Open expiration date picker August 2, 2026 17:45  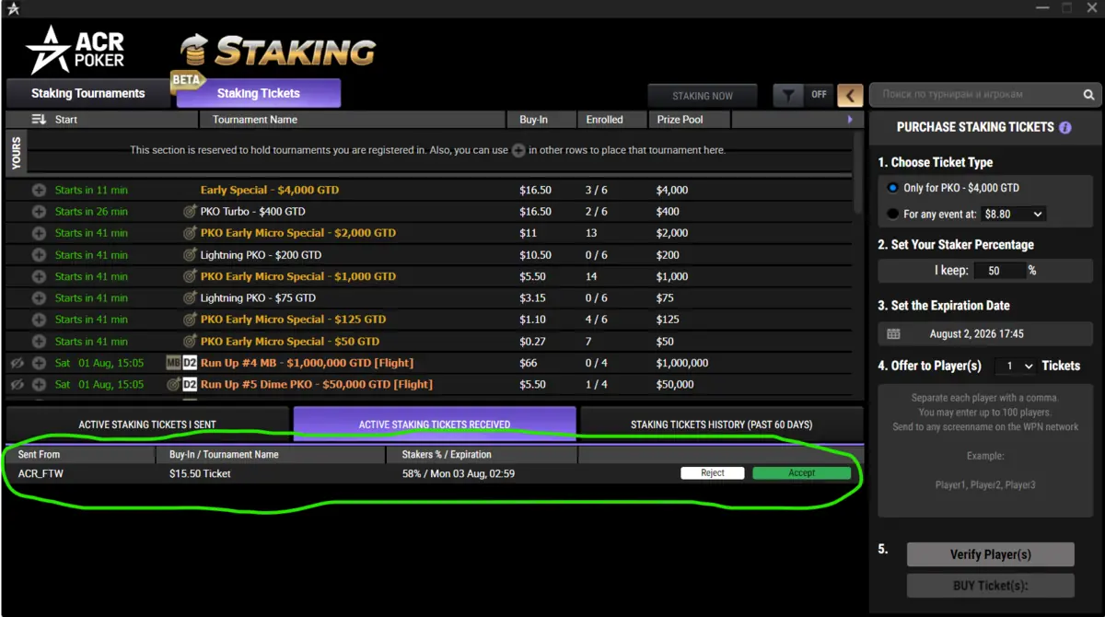point(986,334)
